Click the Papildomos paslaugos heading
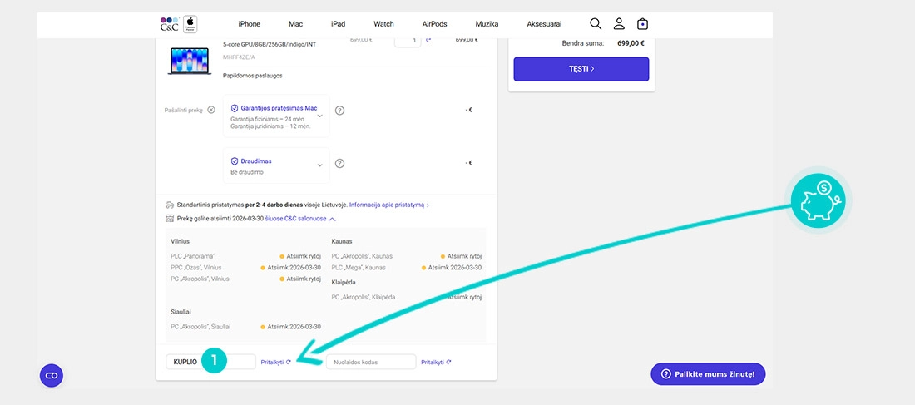This screenshot has width=915, height=405. click(x=253, y=76)
